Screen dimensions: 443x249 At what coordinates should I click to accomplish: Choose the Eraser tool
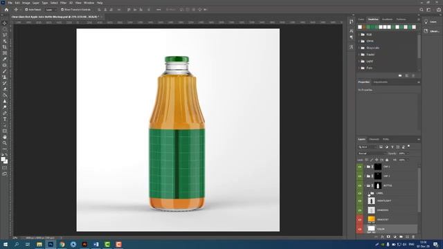(x=5, y=89)
